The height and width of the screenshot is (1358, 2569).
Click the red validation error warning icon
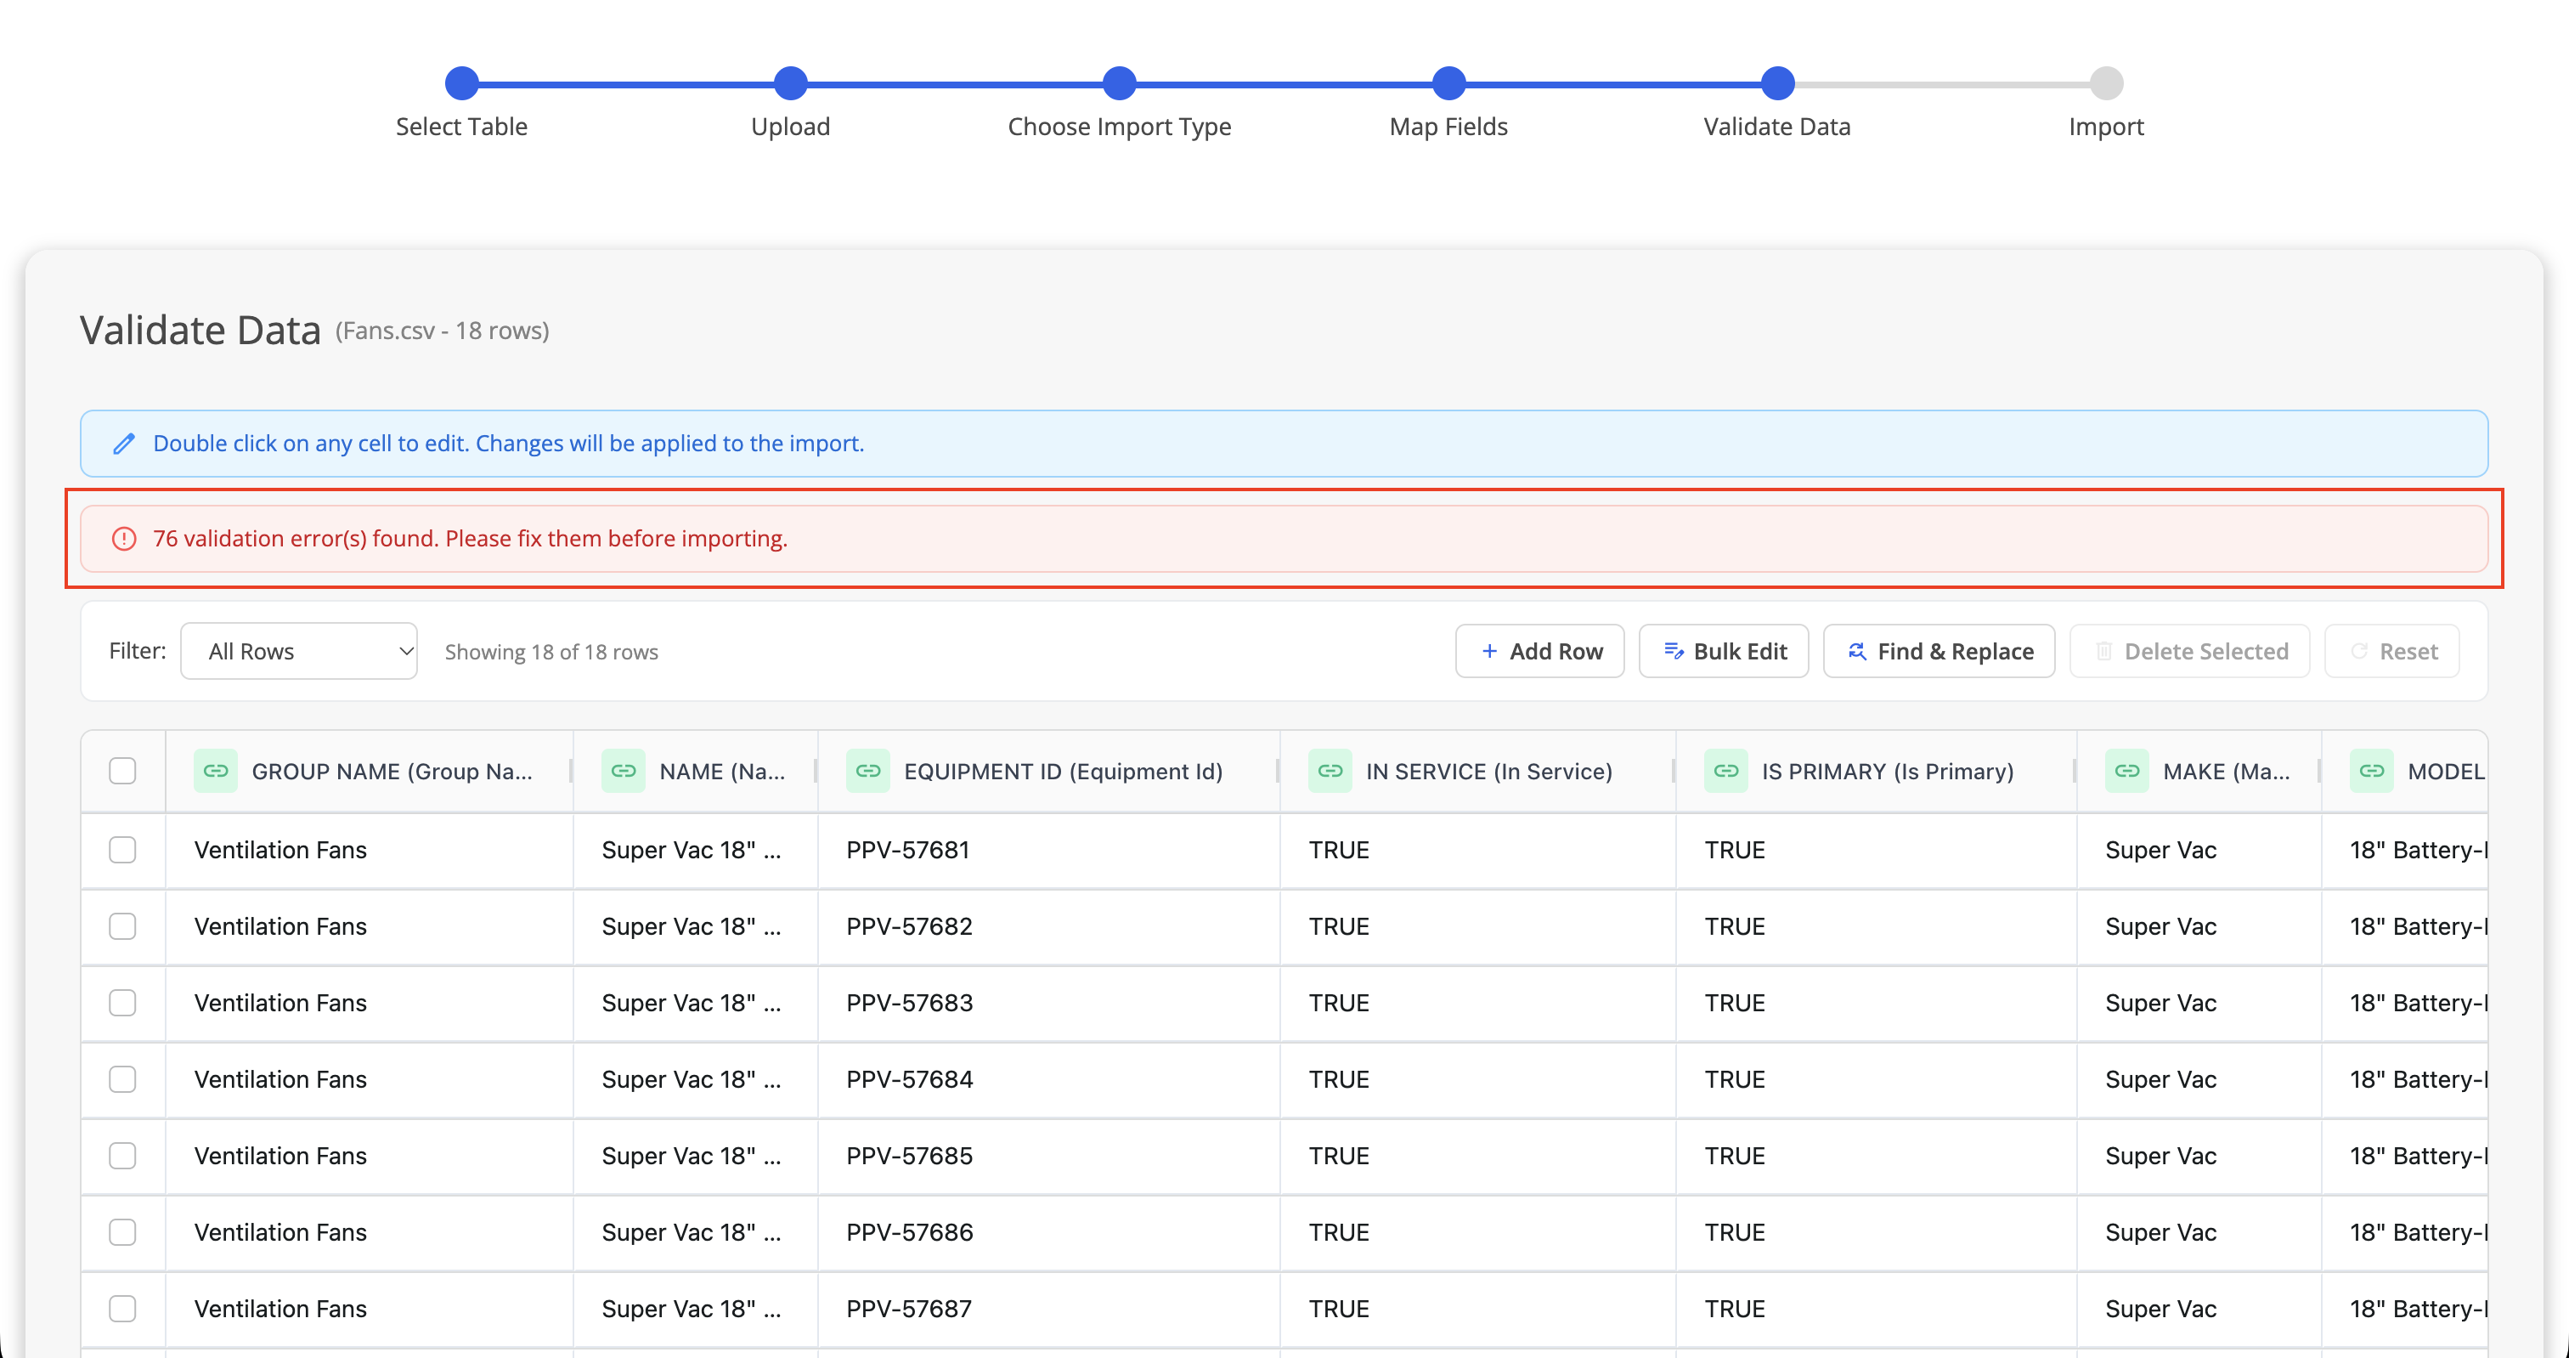(124, 539)
